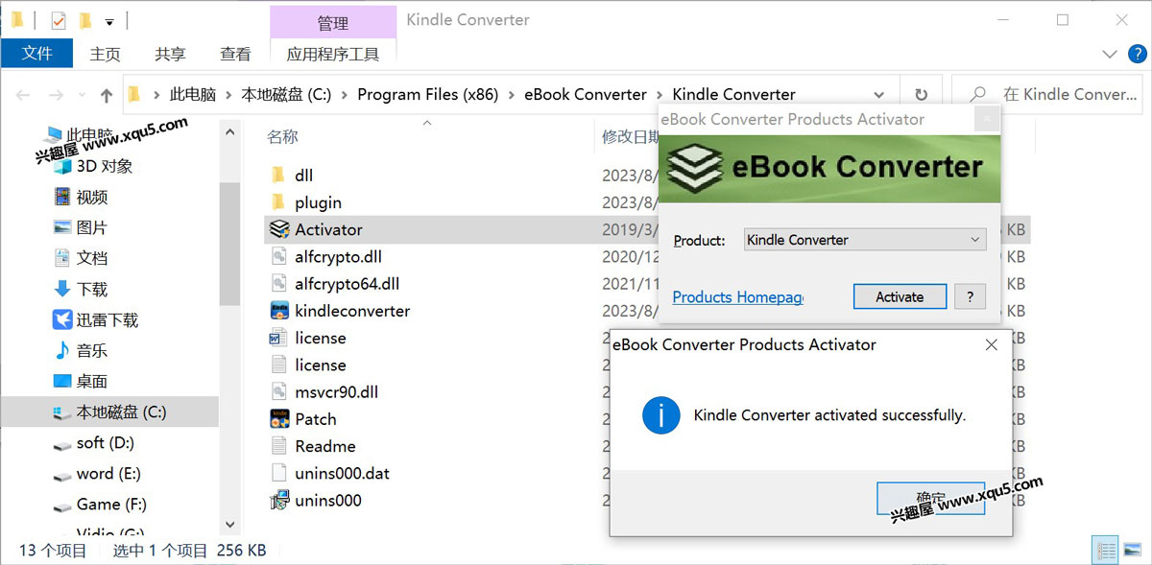
Task: Click the question mark help button
Action: [970, 297]
